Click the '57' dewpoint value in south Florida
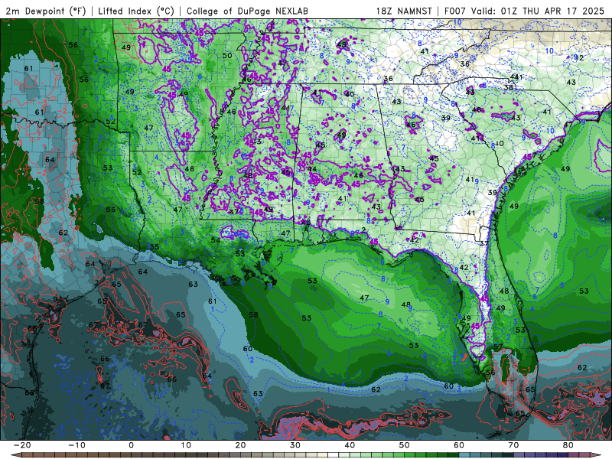This screenshot has height=459, width=612. click(x=498, y=347)
